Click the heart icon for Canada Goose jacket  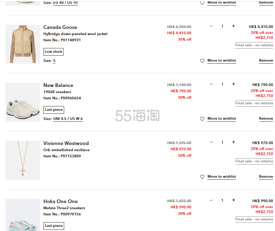tap(202, 61)
